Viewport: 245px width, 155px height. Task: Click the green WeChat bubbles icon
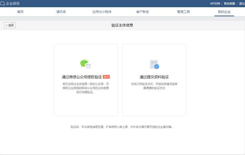(x=86, y=64)
